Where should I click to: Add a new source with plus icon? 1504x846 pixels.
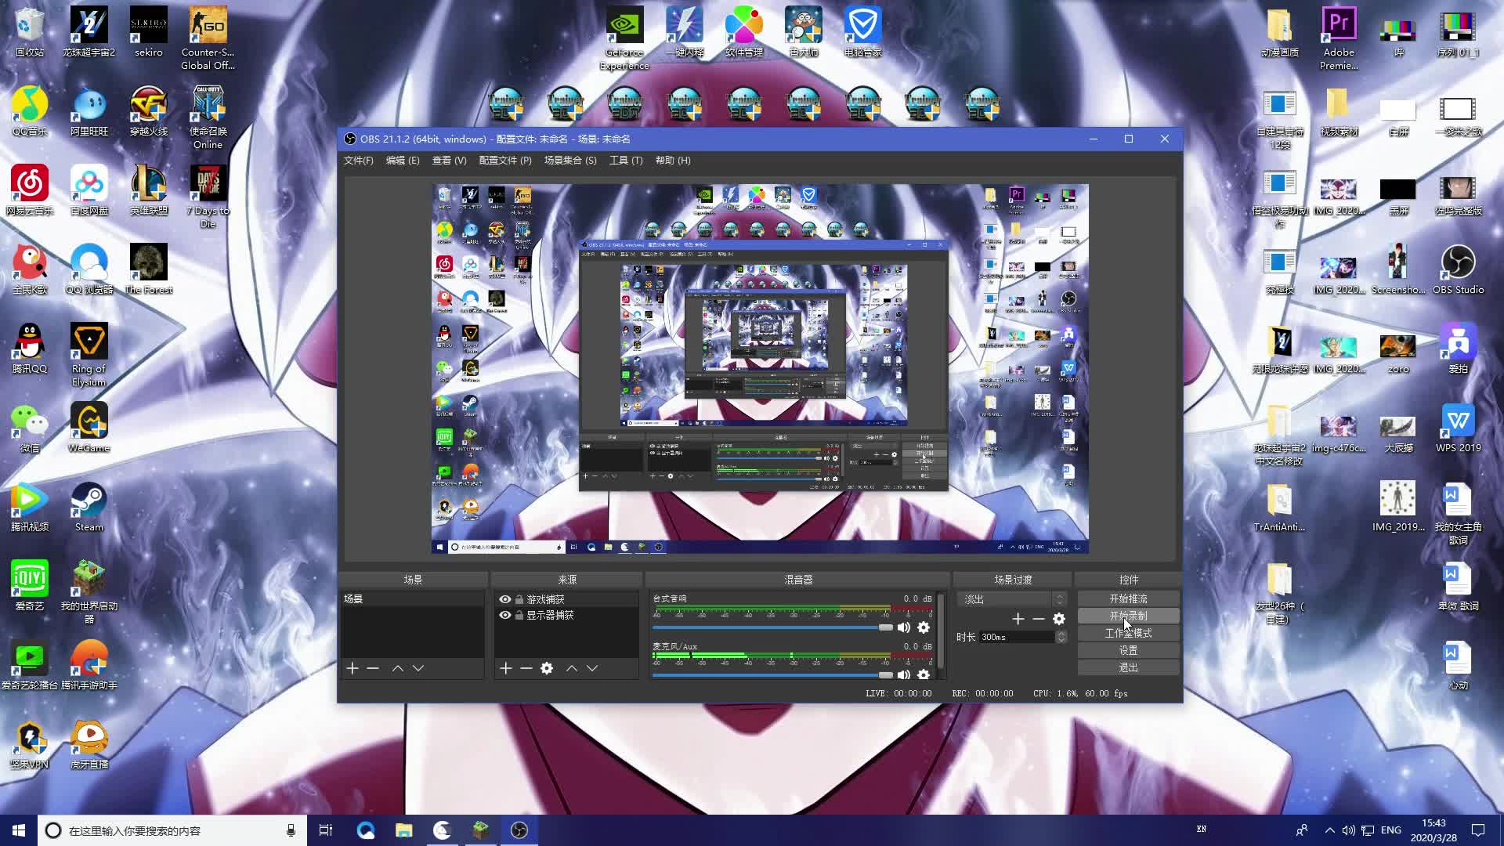coord(506,668)
